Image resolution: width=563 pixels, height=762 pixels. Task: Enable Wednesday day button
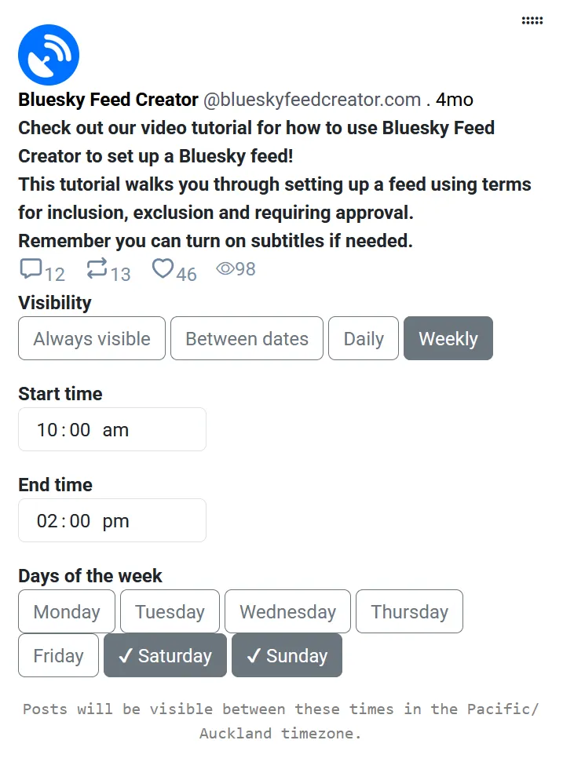(287, 611)
